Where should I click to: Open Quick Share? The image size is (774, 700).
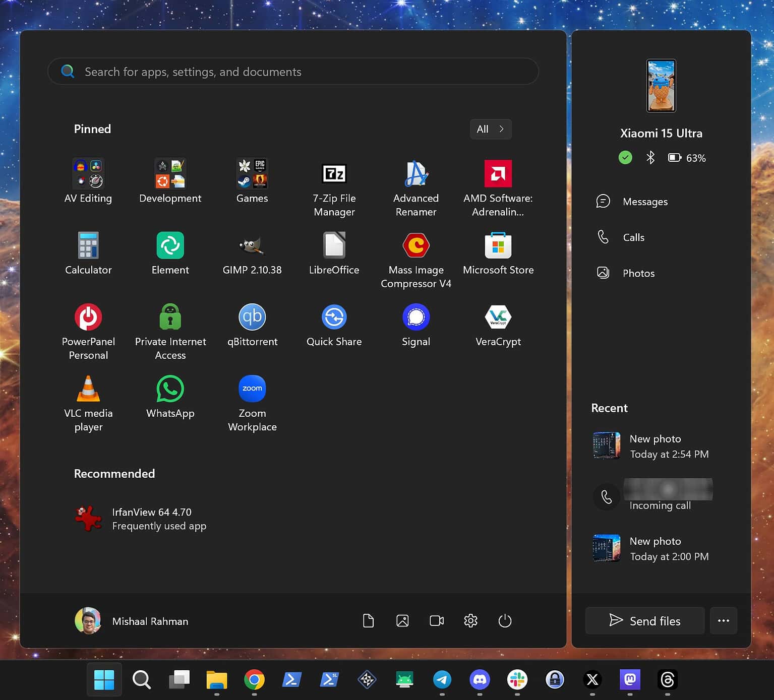(x=333, y=317)
